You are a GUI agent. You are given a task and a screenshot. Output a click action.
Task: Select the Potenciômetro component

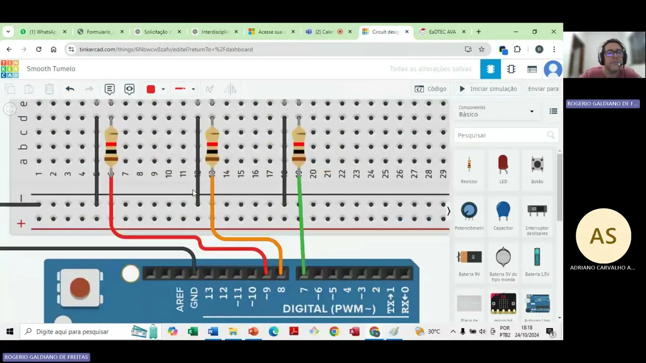point(469,215)
